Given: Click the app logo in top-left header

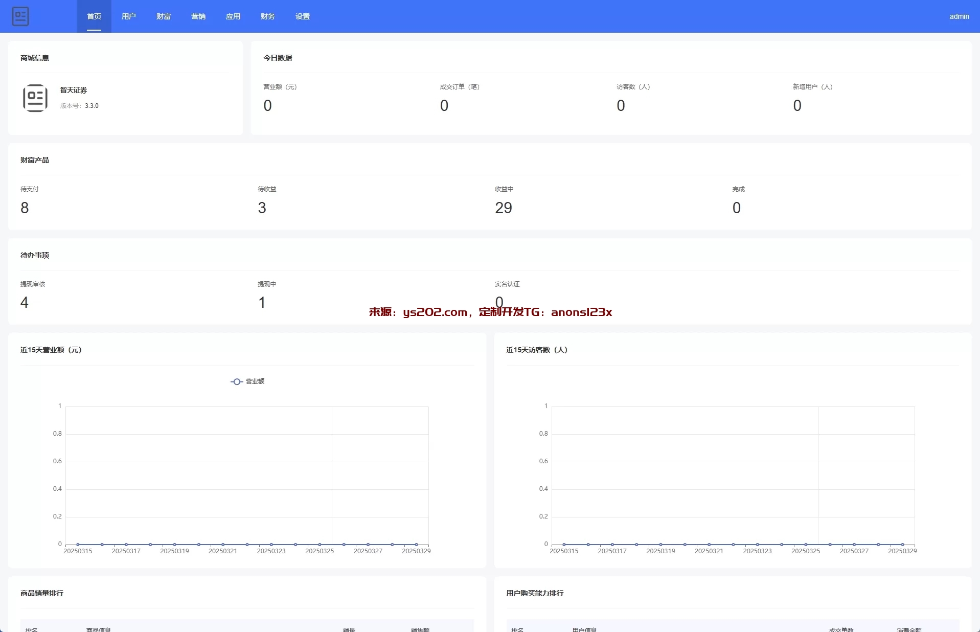Looking at the screenshot, I should coord(20,16).
